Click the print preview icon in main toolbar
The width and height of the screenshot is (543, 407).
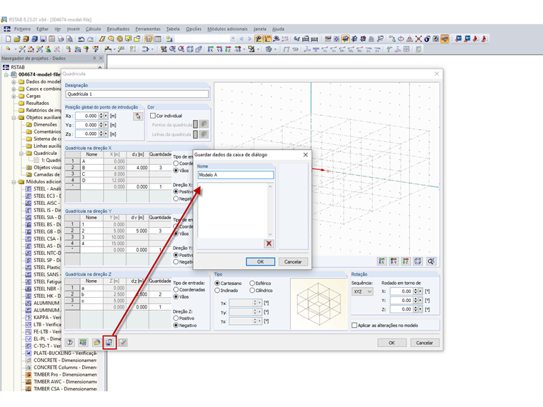pos(69,39)
